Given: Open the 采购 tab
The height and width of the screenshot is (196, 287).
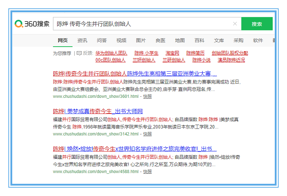Looking at the screenshot, I should point(238,40).
